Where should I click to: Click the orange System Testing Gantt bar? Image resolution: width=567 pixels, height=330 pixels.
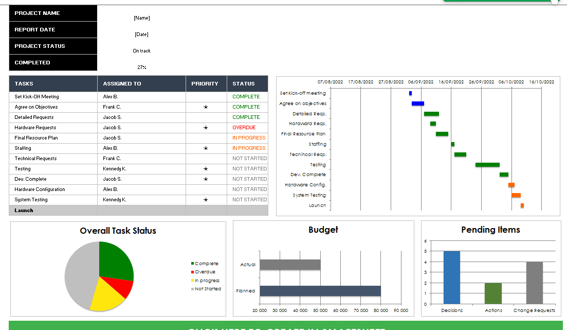tap(516, 195)
